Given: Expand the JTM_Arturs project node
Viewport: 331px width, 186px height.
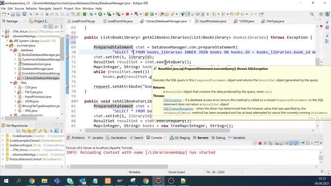Looking at the screenshot, I should tap(3, 32).
